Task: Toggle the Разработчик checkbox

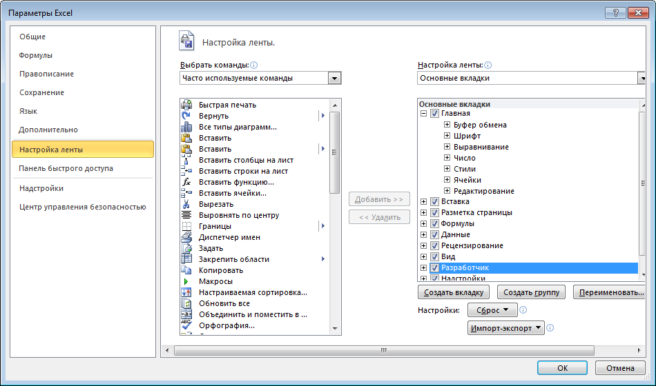Action: (434, 267)
